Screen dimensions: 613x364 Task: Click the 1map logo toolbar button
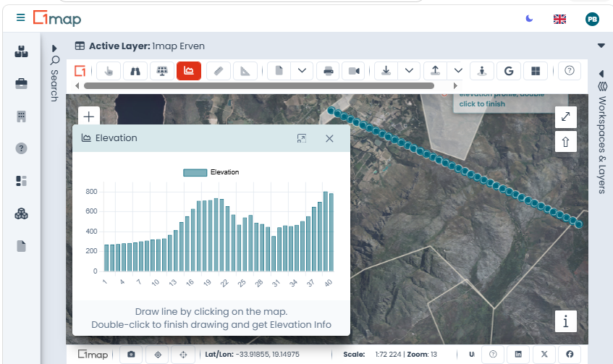(x=80, y=71)
